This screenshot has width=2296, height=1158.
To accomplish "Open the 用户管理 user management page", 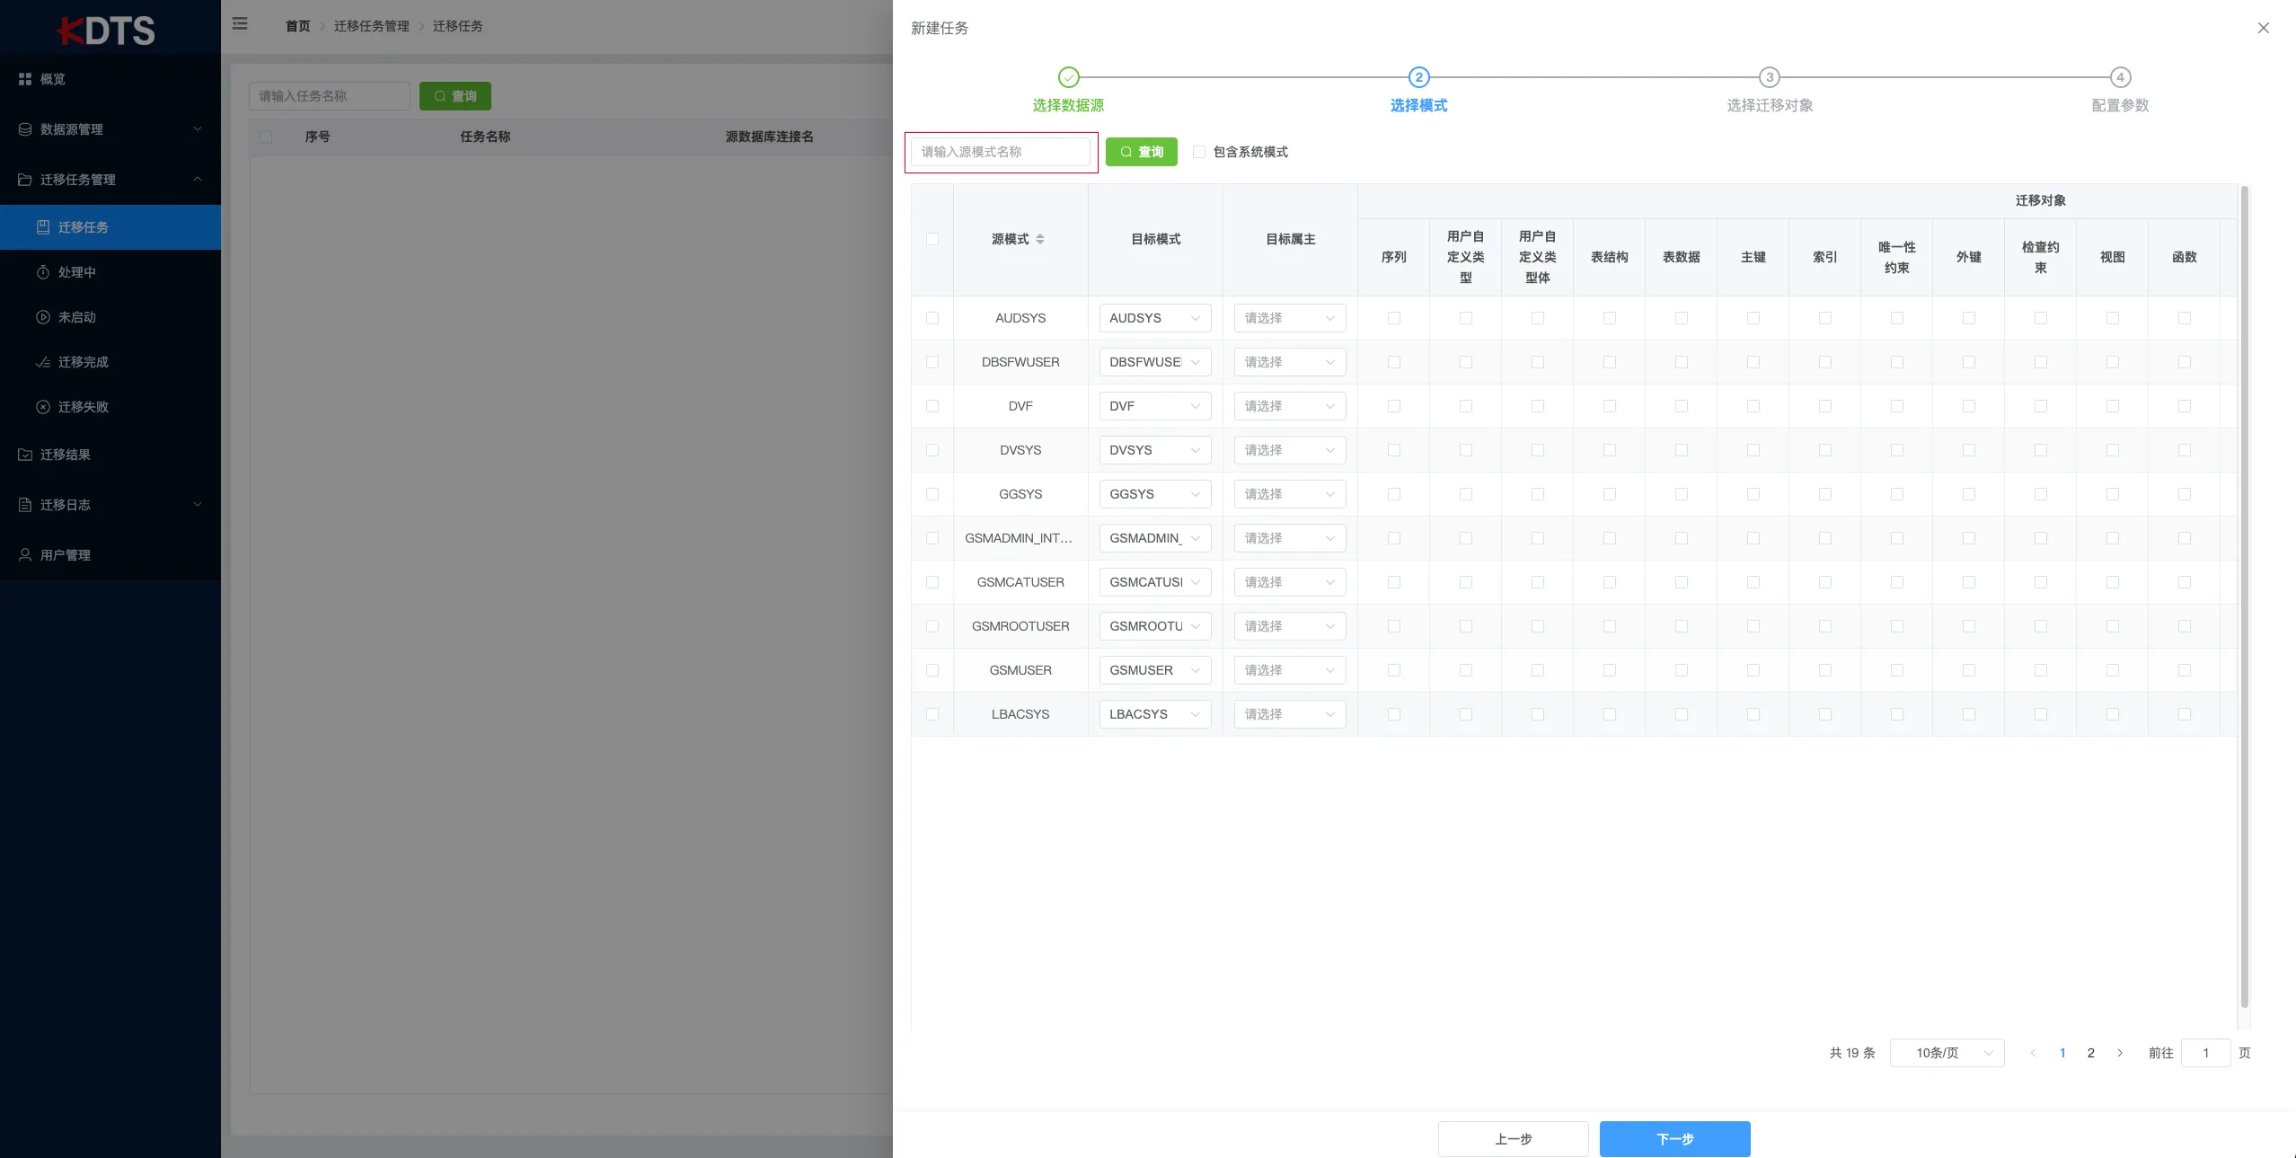I will coord(64,554).
